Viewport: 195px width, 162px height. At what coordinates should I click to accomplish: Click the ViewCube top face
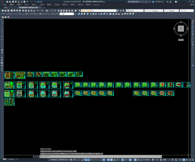point(181,28)
